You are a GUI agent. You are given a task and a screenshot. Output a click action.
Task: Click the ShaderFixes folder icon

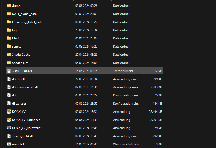click(x=9, y=63)
